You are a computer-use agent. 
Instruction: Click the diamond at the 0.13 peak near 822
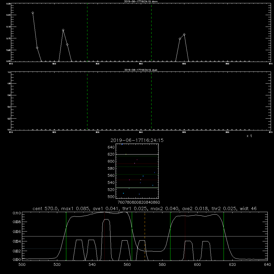(x=63, y=30)
